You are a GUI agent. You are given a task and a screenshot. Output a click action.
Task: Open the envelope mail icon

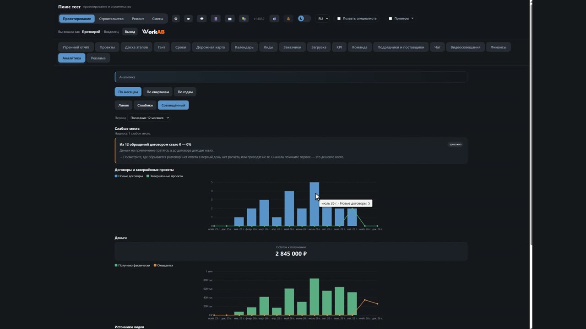(230, 19)
